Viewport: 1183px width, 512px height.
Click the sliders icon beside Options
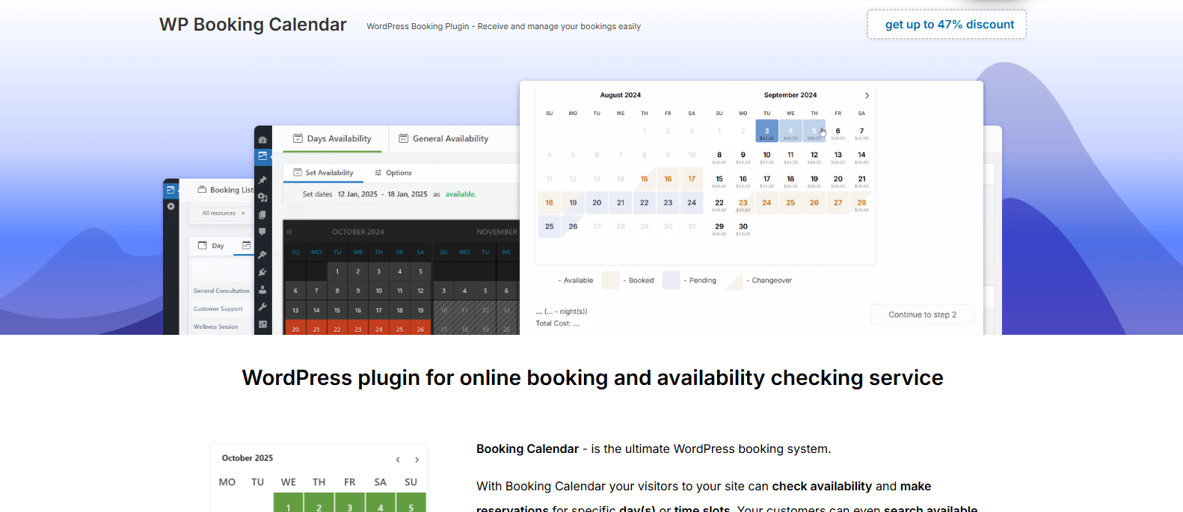378,173
